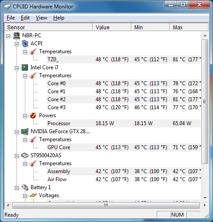The width and height of the screenshot is (213, 222).
Task: Collapse ST9500420AS Temperatures node
Action: 25,164
